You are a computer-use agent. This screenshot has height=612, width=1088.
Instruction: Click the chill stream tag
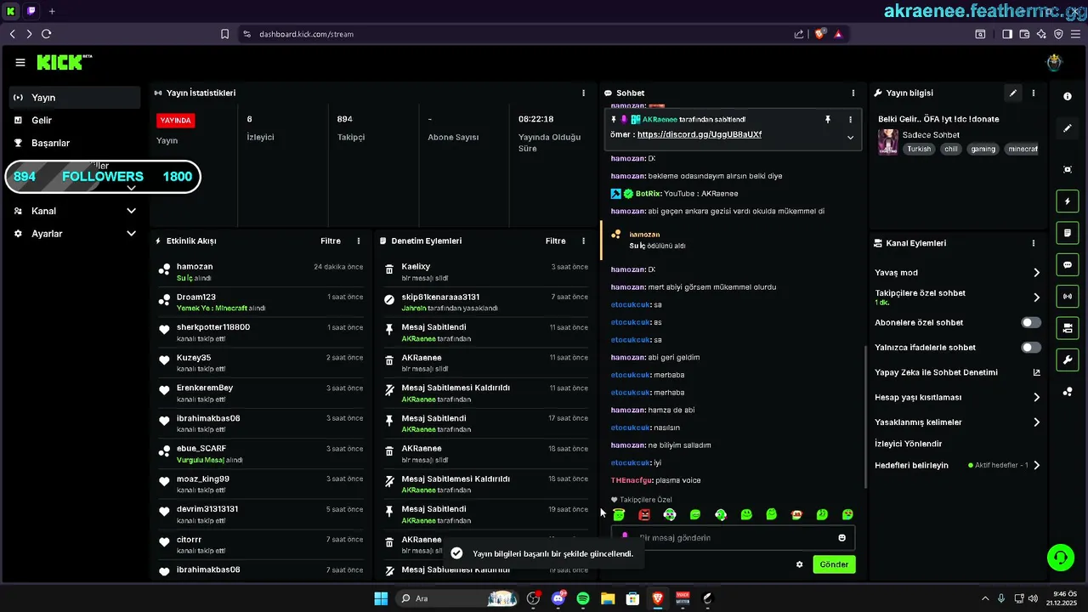[x=951, y=149]
